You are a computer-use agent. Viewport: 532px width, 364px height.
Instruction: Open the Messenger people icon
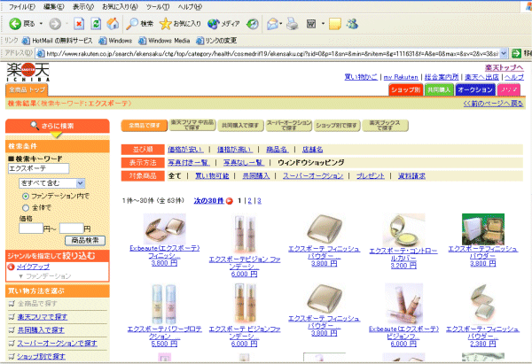[352, 24]
